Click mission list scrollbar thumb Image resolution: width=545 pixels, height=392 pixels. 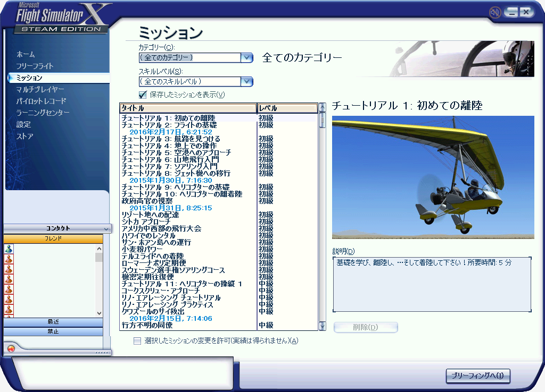pos(322,120)
